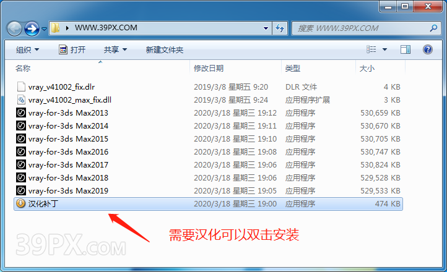Click the help question mark icon
This screenshot has height=272, width=447.
point(428,49)
